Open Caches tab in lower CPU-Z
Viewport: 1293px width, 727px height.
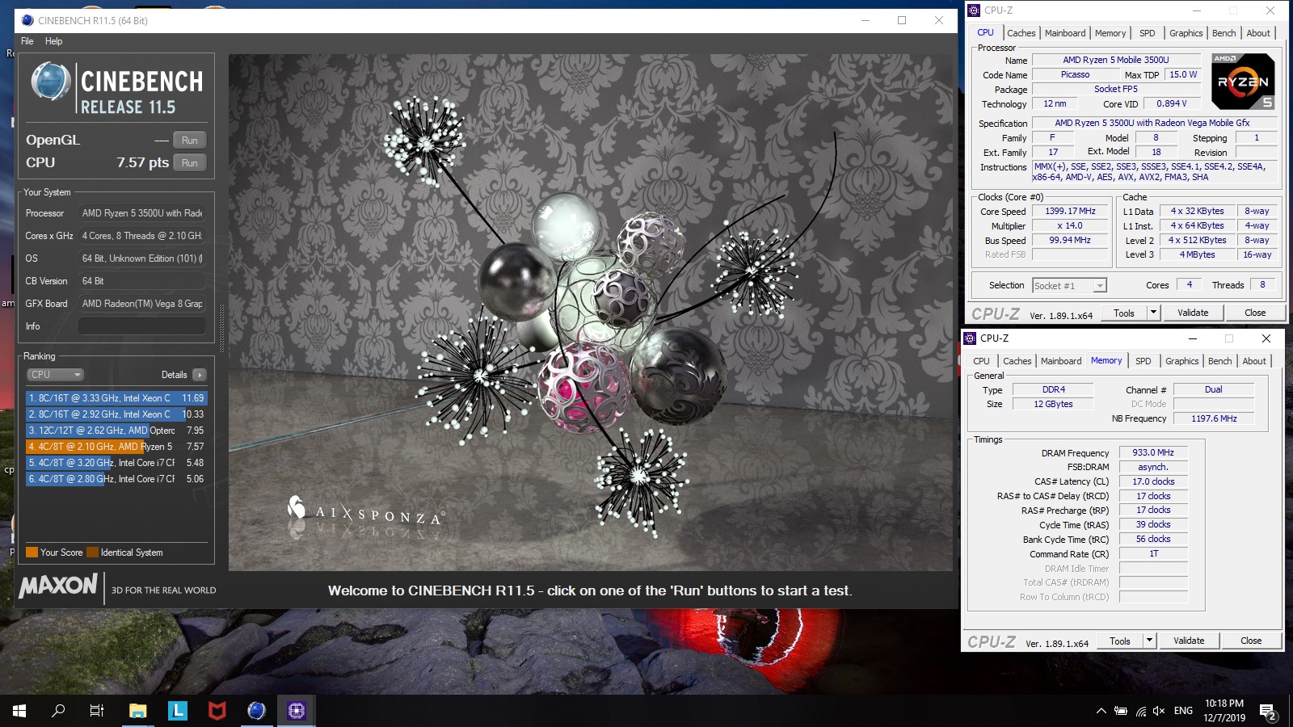coord(1017,361)
